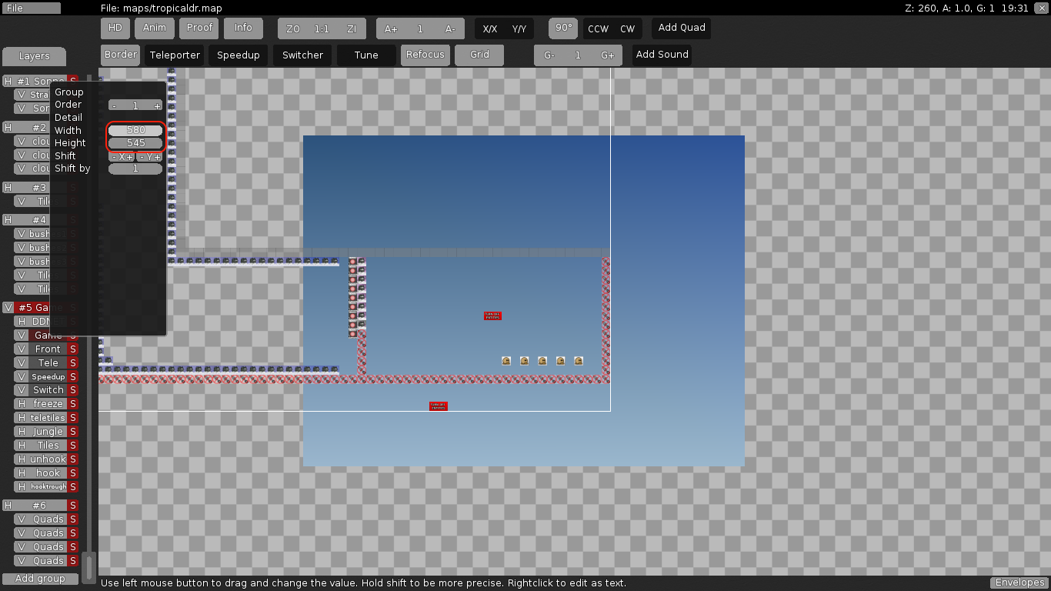1051x591 pixels.
Task: Click the ZO zoom out button
Action: [292, 28]
